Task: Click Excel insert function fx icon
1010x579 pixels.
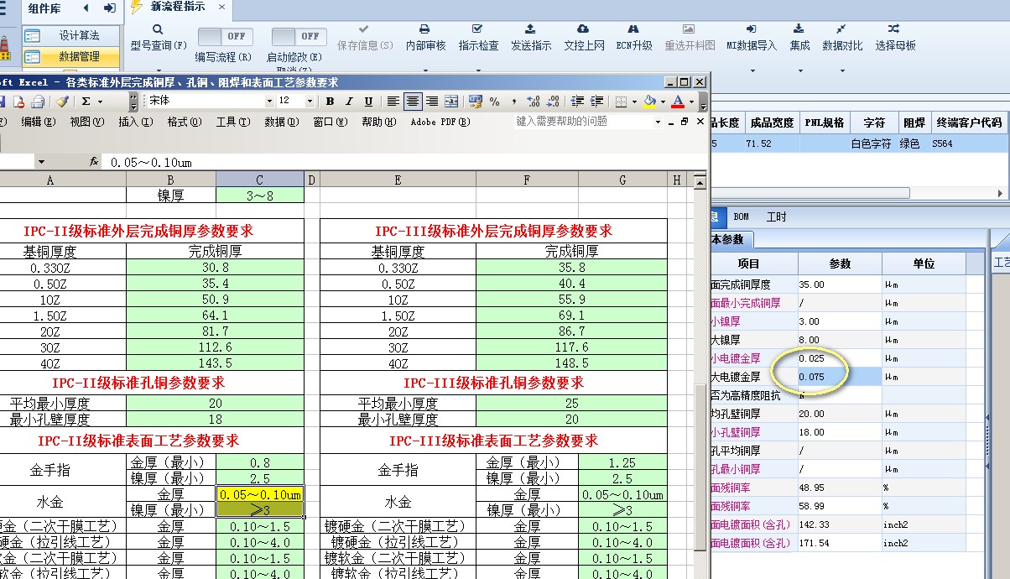Action: [94, 161]
